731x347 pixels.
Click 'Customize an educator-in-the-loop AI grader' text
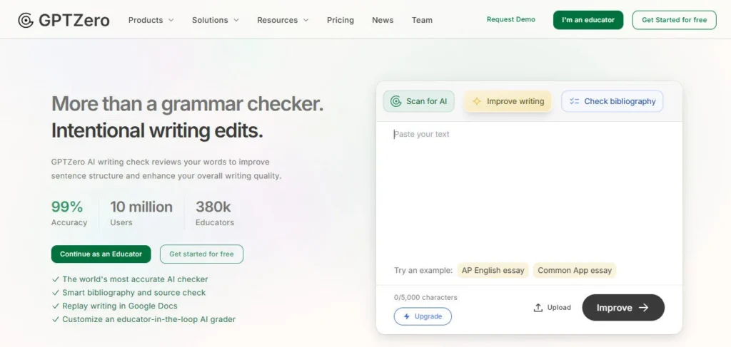pos(149,319)
